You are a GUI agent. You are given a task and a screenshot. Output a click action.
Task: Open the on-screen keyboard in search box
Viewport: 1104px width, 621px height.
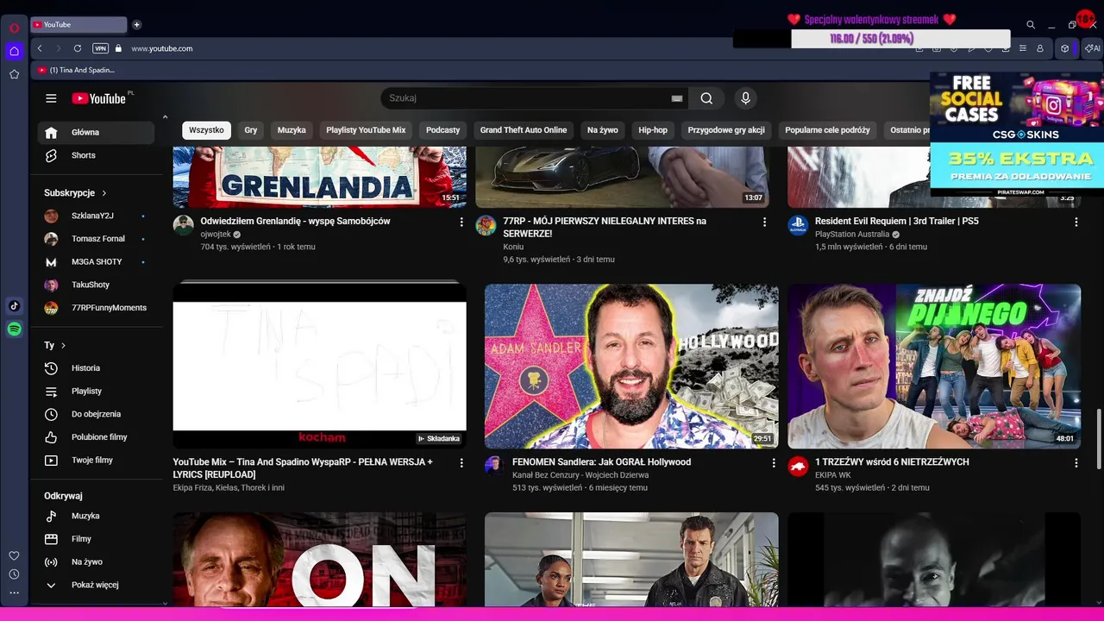coord(677,98)
